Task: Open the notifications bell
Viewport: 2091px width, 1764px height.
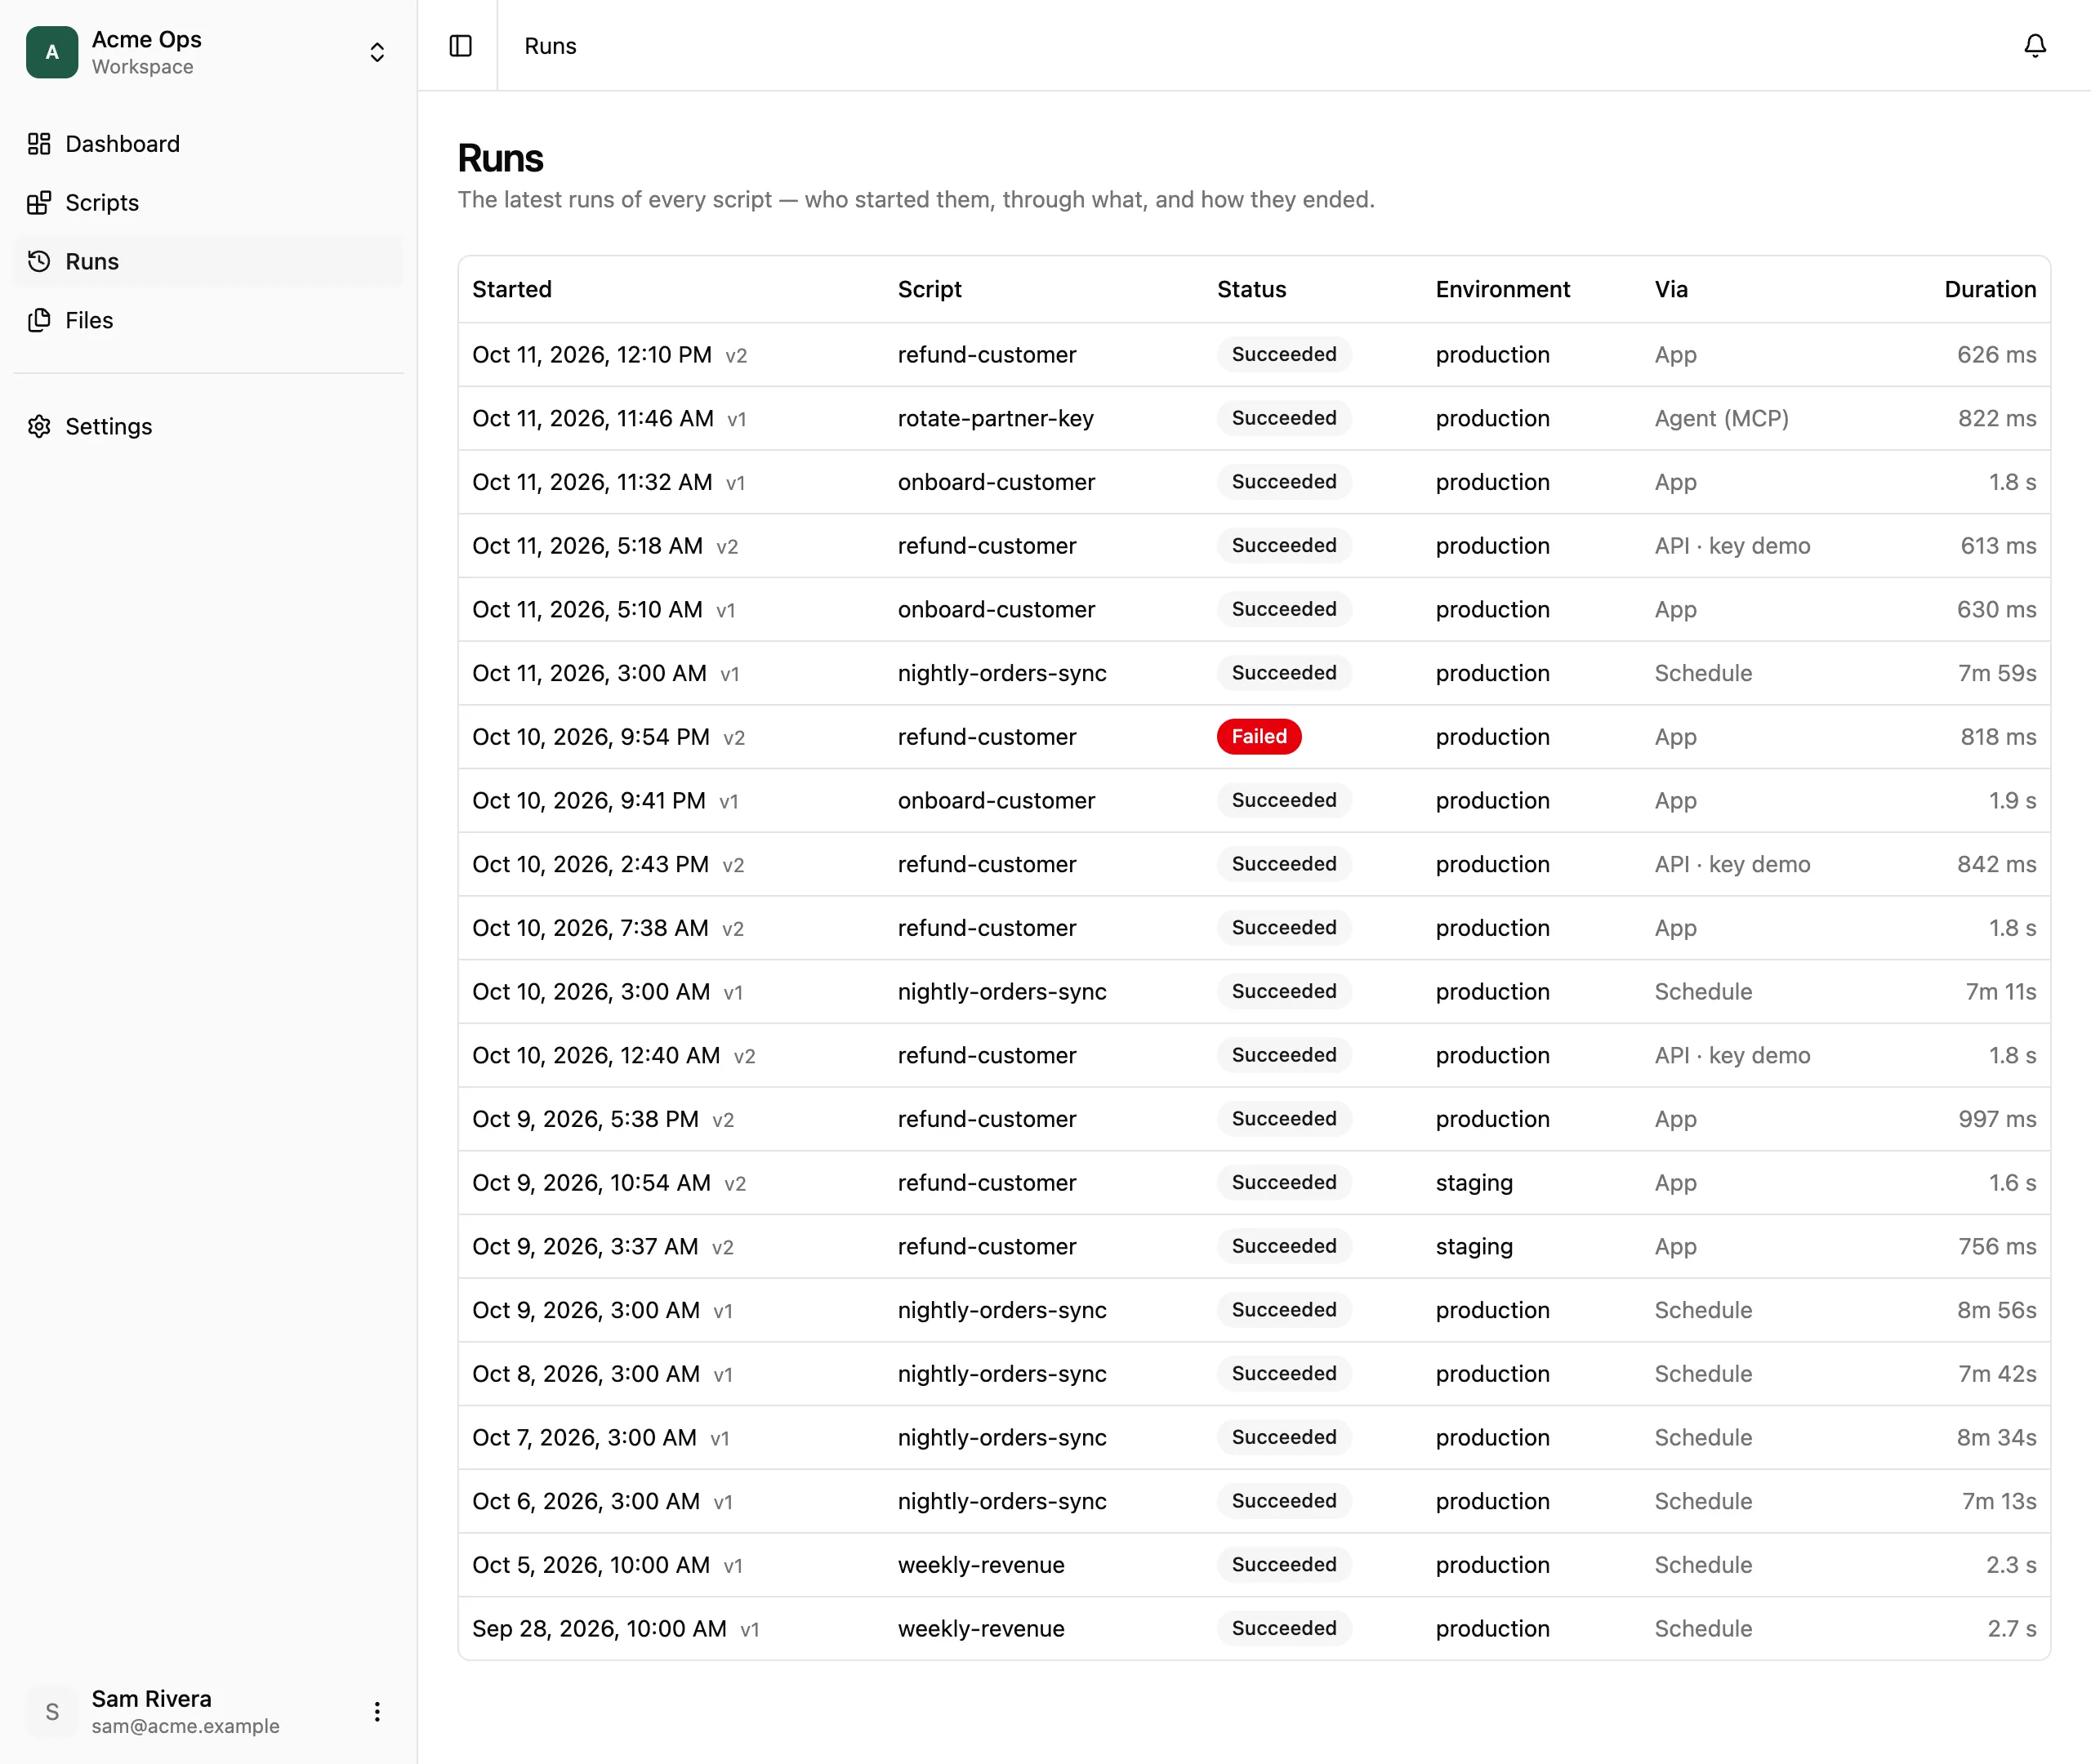Action: pos(2034,46)
